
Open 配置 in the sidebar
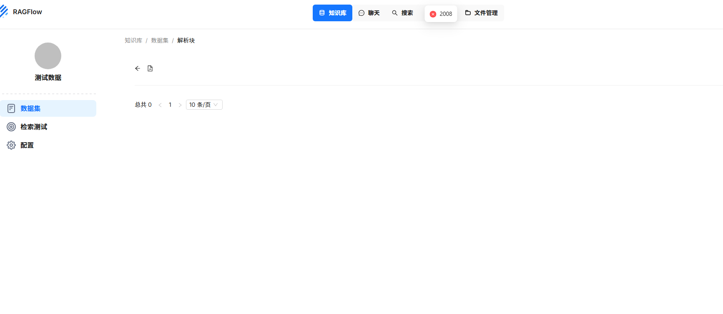point(48,145)
